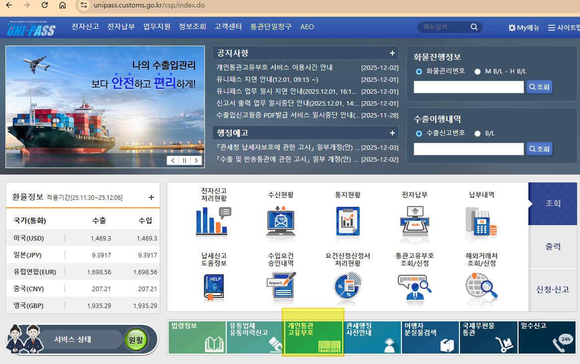Click 원활 service status button
The height and width of the screenshot is (364, 580).
(136, 340)
